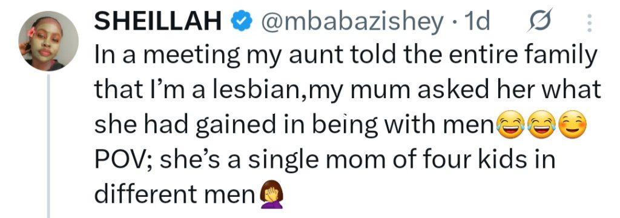Click the first tears-of-joy emoji
Screen dimensions: 620x218
pyautogui.click(x=510, y=125)
